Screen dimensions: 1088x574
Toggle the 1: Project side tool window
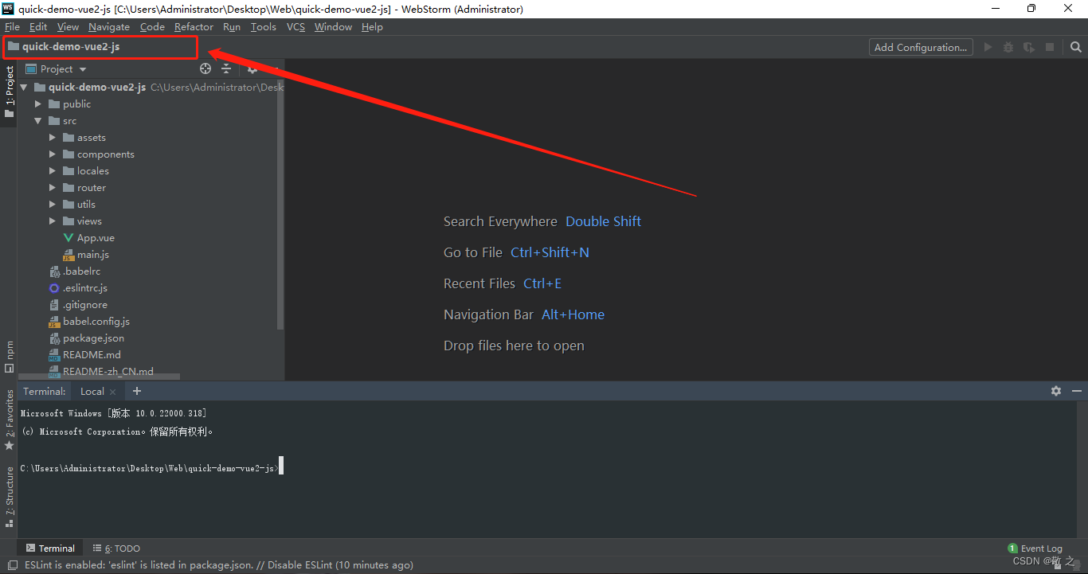pos(10,92)
